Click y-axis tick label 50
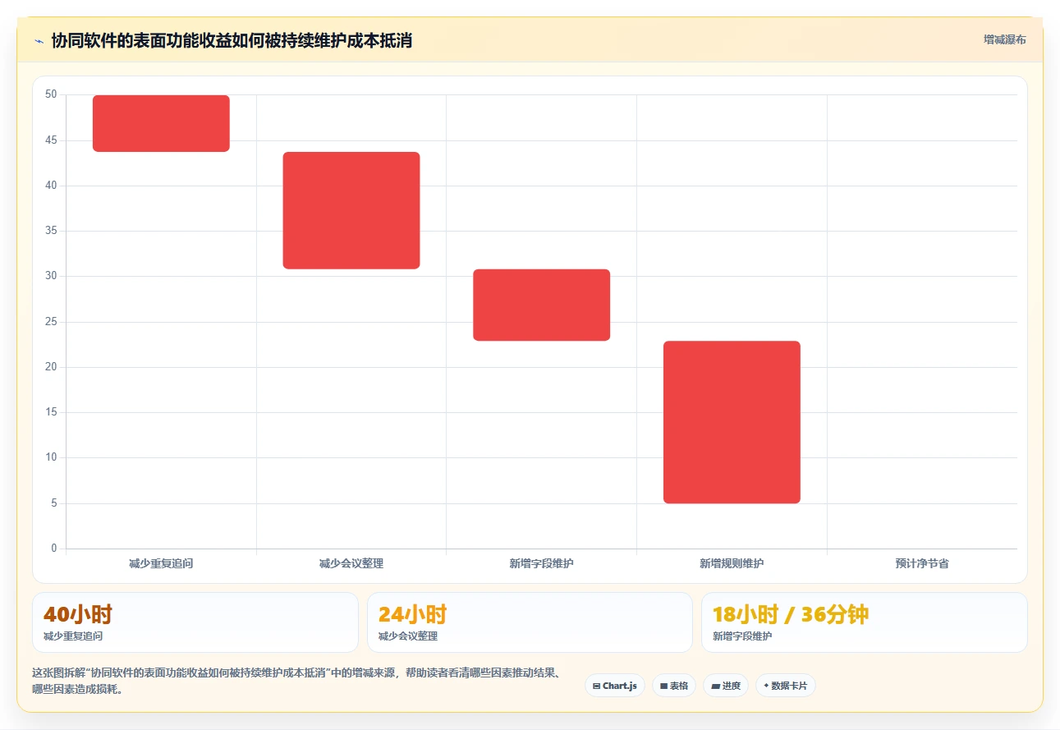 [51, 94]
